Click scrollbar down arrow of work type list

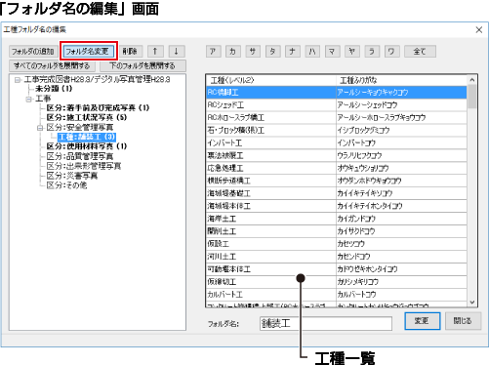pyautogui.click(x=472, y=303)
